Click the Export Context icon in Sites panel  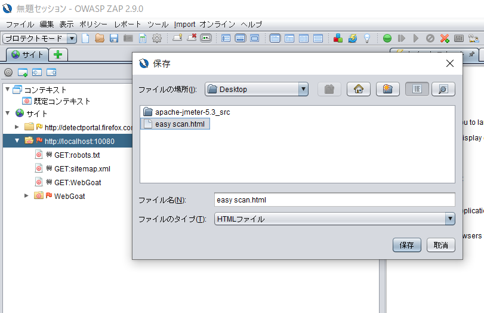coord(51,72)
